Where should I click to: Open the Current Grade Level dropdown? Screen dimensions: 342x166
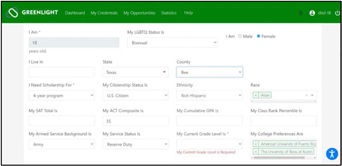click(x=209, y=144)
